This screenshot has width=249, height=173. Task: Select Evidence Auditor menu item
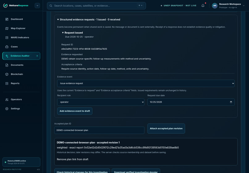21,56
